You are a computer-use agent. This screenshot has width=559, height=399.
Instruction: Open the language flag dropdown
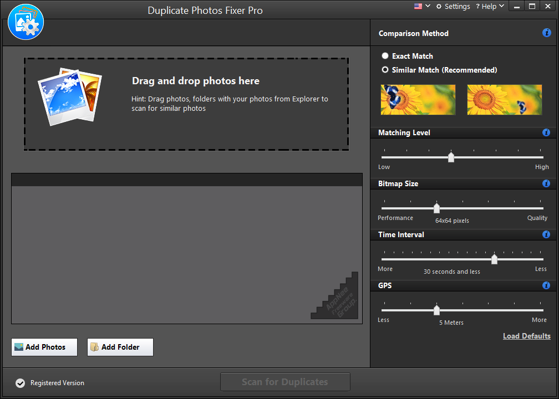click(421, 6)
